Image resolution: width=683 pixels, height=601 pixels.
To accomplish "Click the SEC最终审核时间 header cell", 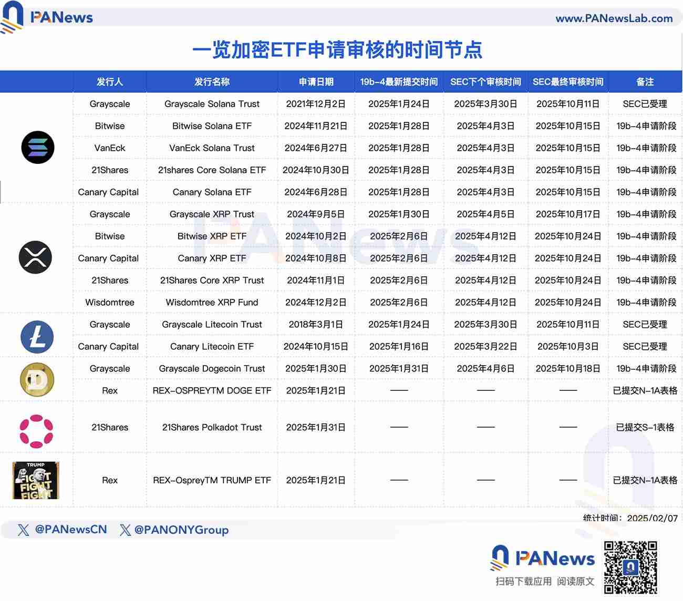I will tap(568, 82).
